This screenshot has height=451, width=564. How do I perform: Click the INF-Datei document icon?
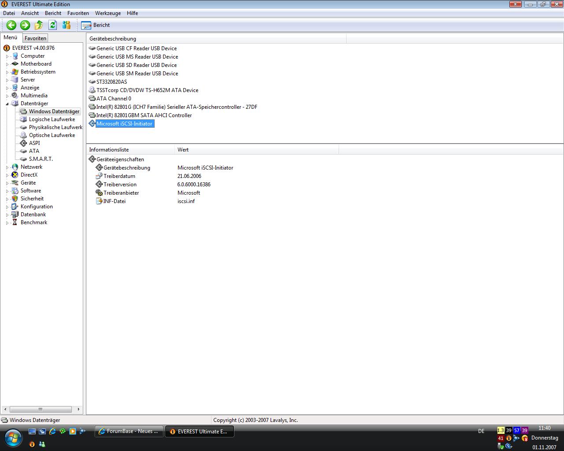point(99,201)
